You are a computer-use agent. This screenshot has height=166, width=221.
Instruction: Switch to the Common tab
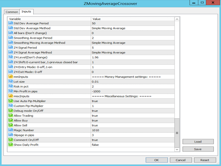point(12,12)
